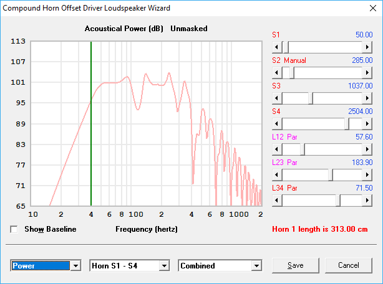This screenshot has height=284, width=383.
Task: Open the Power chart type dropdown
Action: coord(75,266)
